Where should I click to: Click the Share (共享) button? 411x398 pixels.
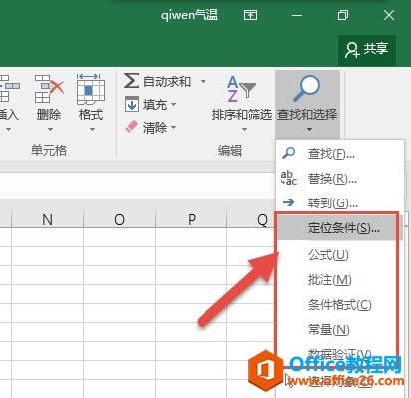point(367,50)
